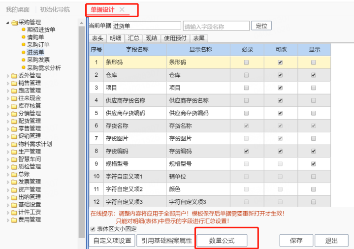The width and height of the screenshot is (354, 249).
Task: Click the tree panel vertical scrollbar
Action: [82, 132]
